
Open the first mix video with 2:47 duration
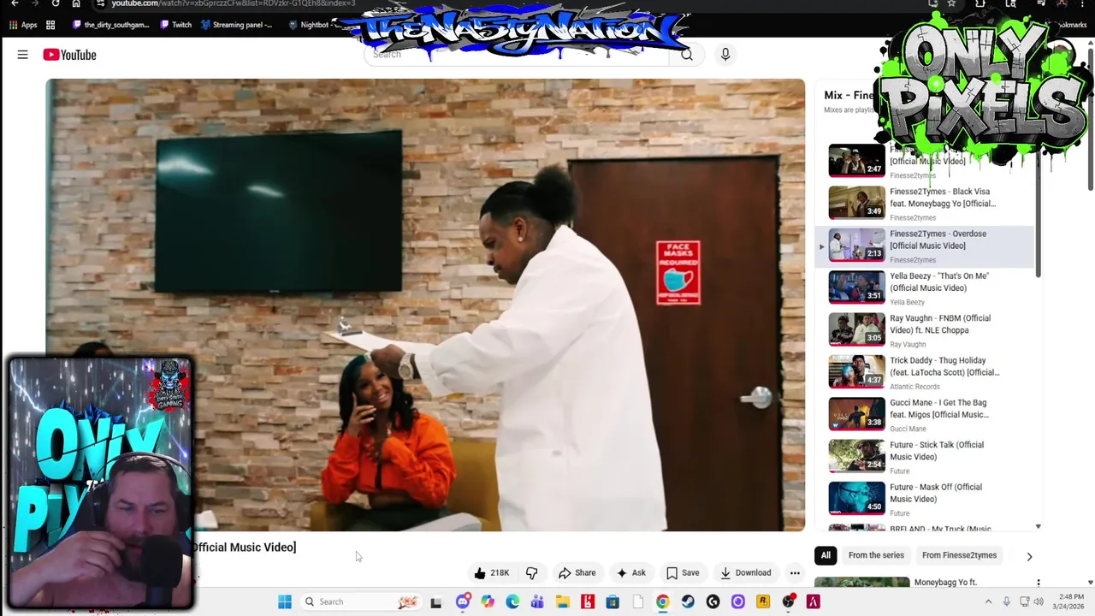tap(856, 161)
